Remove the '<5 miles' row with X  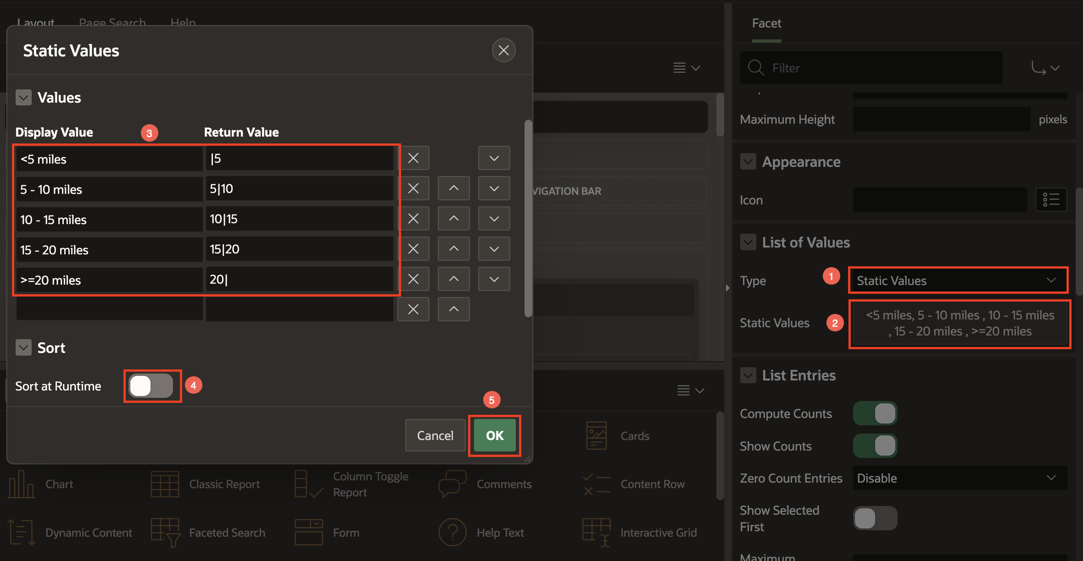tap(413, 158)
